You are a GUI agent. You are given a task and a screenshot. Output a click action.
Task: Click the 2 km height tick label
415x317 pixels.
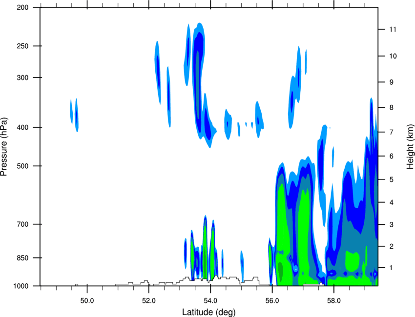[392, 246]
